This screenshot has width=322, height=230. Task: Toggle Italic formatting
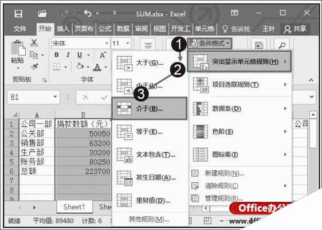pyautogui.click(x=68, y=55)
